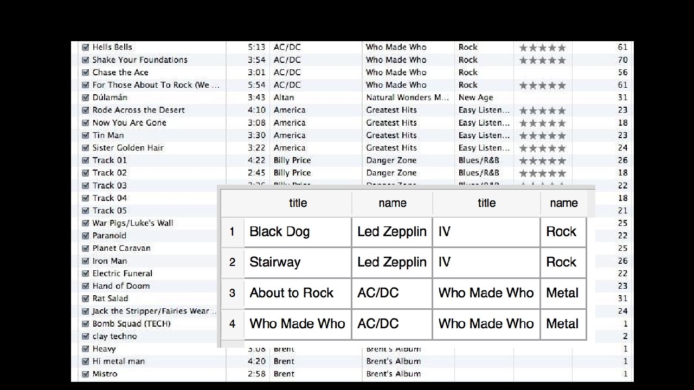This screenshot has height=390, width=694.
Task: Click the Track 04 title
Action: [x=110, y=198]
